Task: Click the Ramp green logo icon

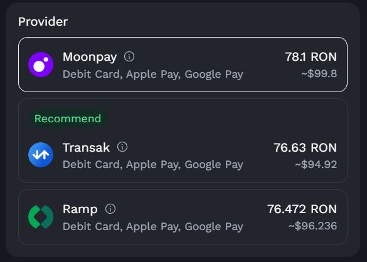Action: tap(41, 217)
